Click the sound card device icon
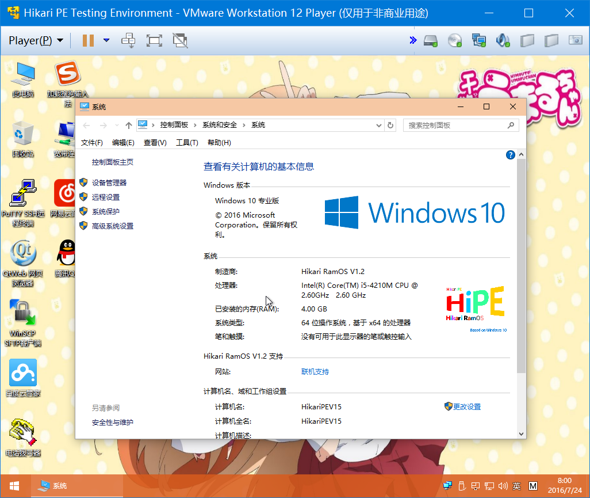 (x=503, y=40)
